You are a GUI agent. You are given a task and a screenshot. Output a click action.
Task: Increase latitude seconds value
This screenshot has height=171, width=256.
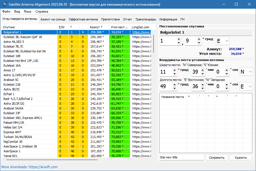227,70
